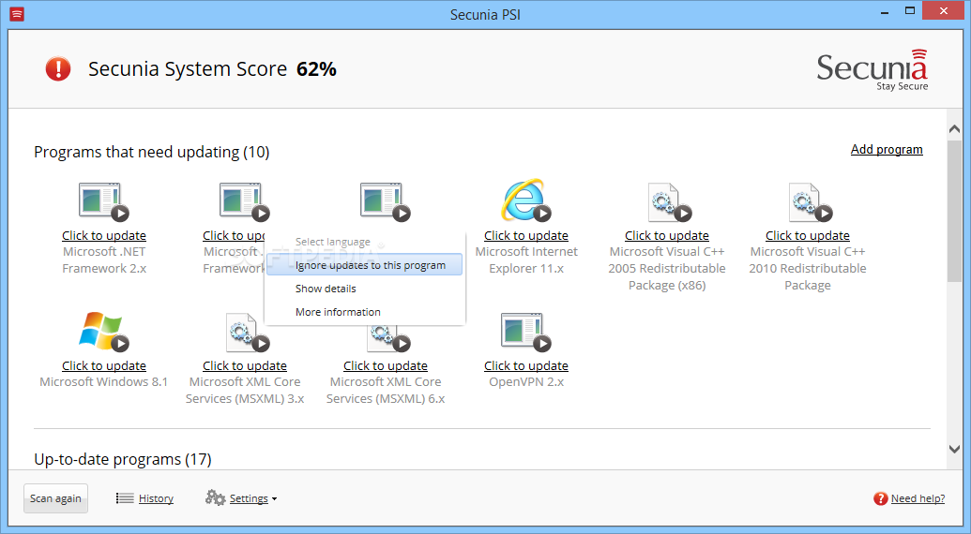Click the Visual C++ 2010 Redistributable icon

coord(810,201)
